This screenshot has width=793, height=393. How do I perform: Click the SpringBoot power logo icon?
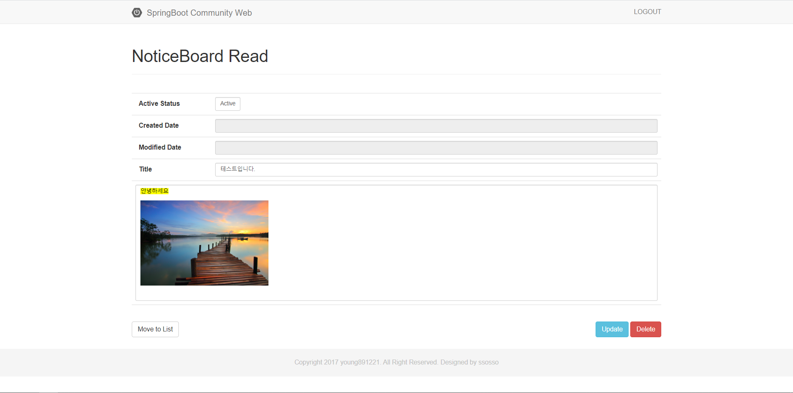tap(137, 13)
